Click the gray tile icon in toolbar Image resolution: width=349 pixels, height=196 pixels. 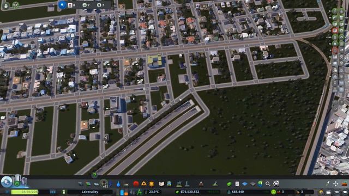click(x=252, y=184)
